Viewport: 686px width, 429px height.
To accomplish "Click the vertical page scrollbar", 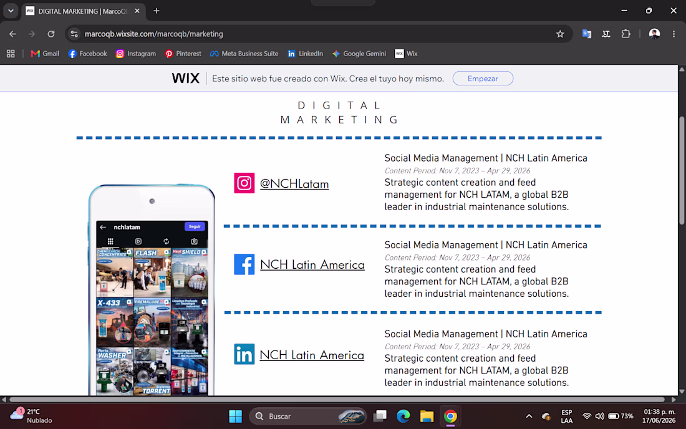I will (682, 171).
